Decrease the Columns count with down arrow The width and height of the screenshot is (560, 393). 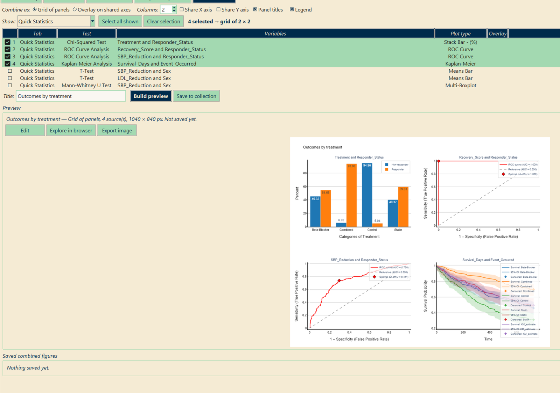point(174,12)
